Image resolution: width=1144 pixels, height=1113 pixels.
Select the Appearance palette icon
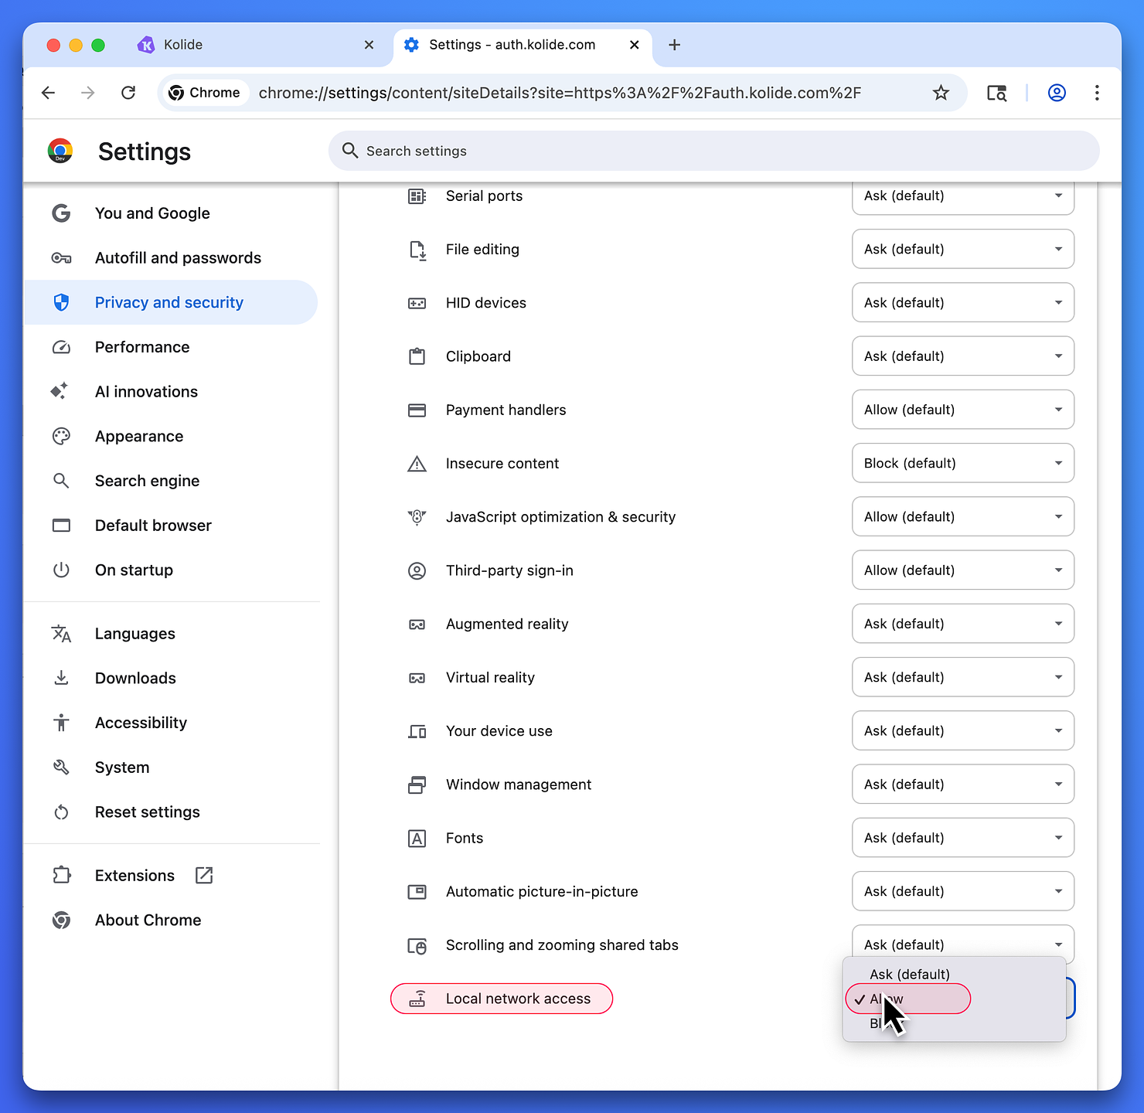tap(61, 436)
